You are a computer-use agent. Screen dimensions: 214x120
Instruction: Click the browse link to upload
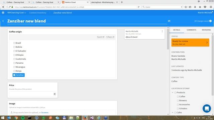(45, 113)
